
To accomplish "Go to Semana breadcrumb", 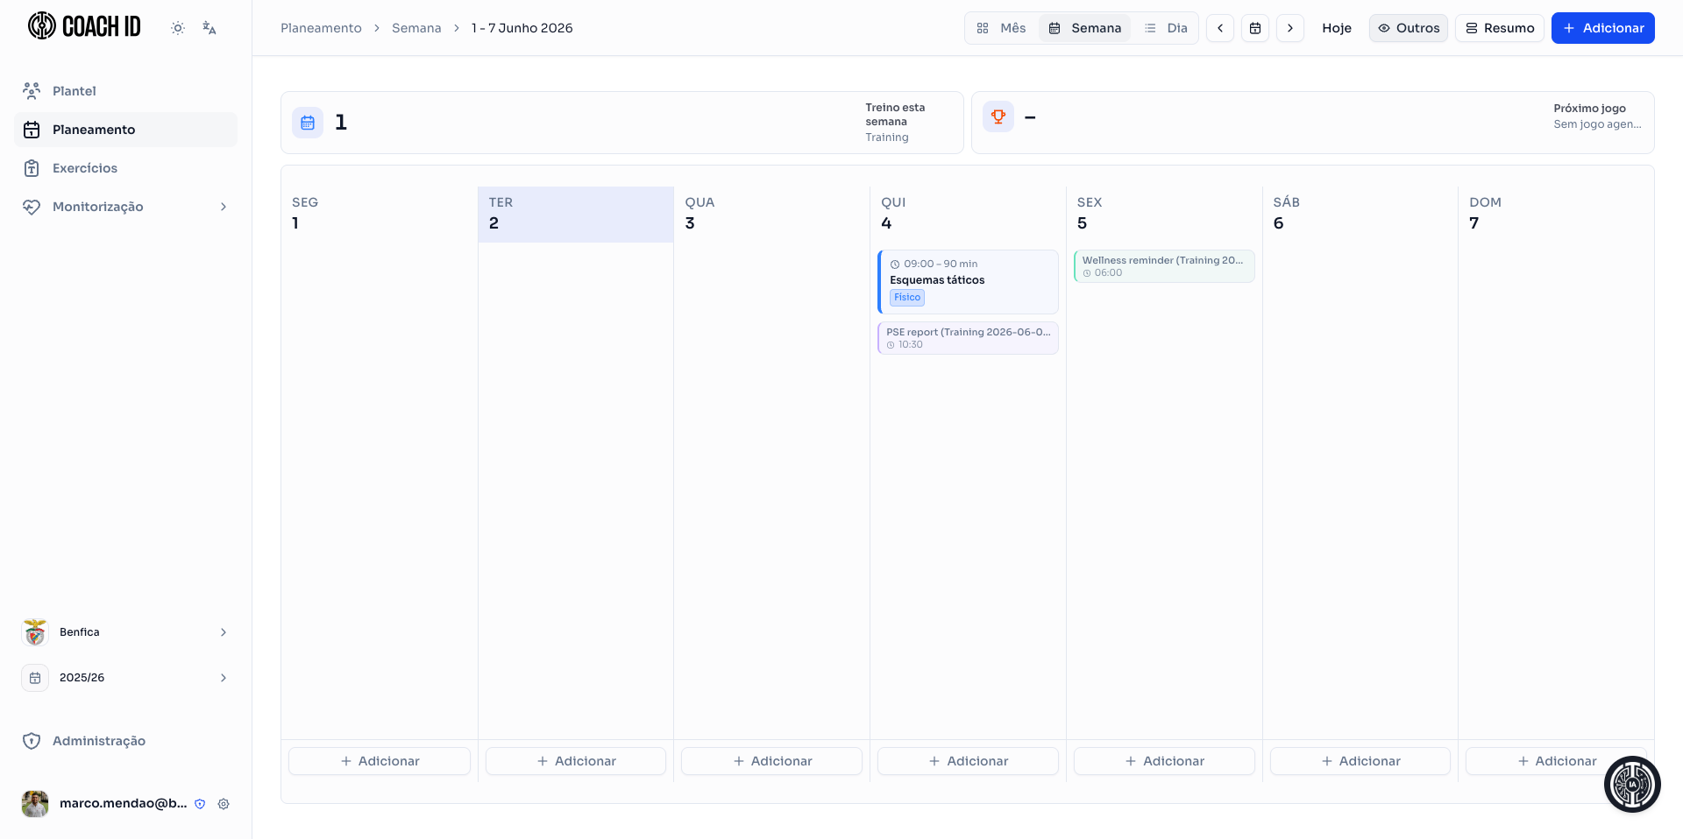I will pyautogui.click(x=416, y=28).
